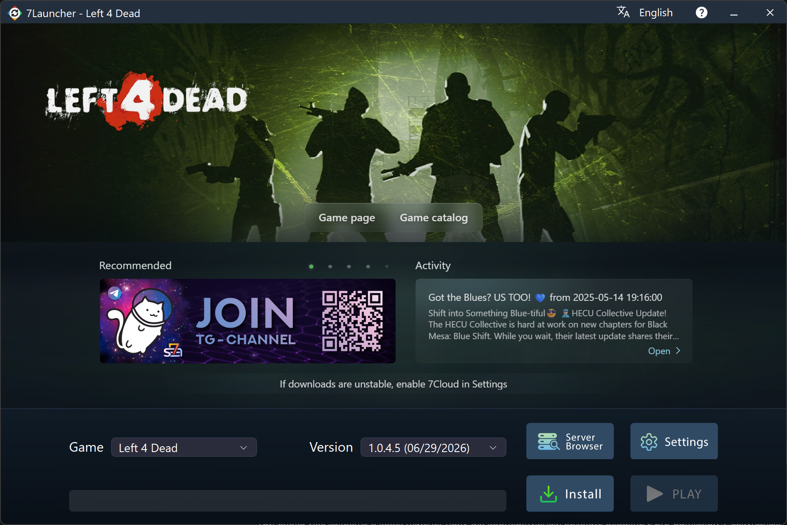This screenshot has width=787, height=525.
Task: Install the selected game
Action: pyautogui.click(x=570, y=494)
